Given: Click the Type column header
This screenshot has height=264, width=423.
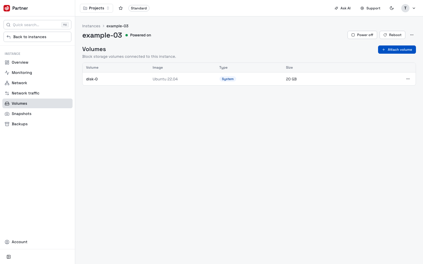Looking at the screenshot, I should (x=223, y=67).
